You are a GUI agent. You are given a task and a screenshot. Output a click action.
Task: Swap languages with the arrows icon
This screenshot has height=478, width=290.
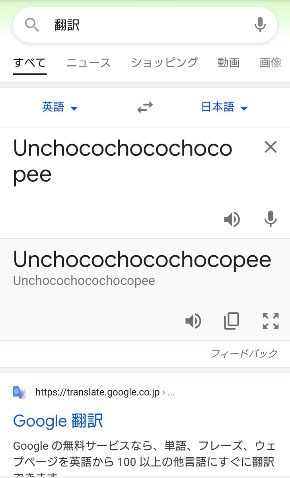click(x=145, y=107)
